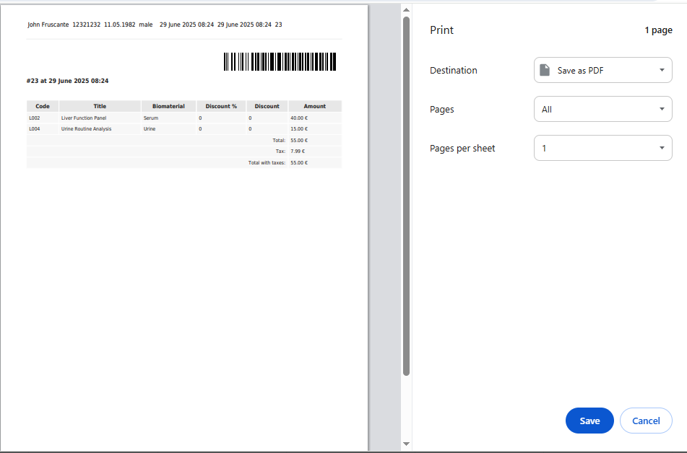Image resolution: width=687 pixels, height=453 pixels.
Task: Click the PDF file icon in Destination
Action: (545, 71)
